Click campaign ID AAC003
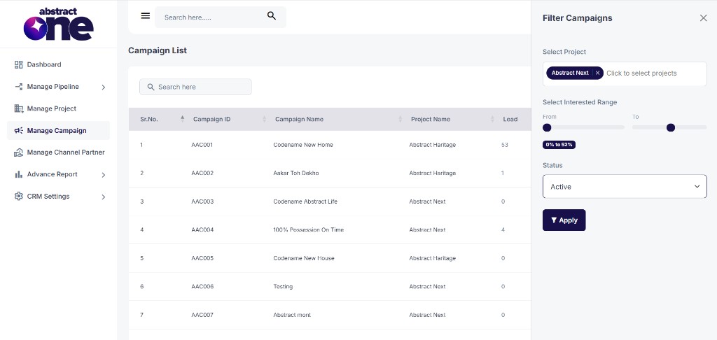The image size is (717, 340). pos(202,201)
